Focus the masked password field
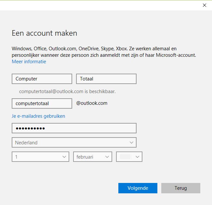 [74, 128]
